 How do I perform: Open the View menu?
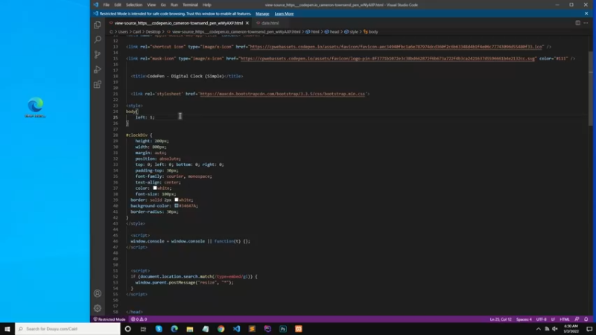pos(151,5)
